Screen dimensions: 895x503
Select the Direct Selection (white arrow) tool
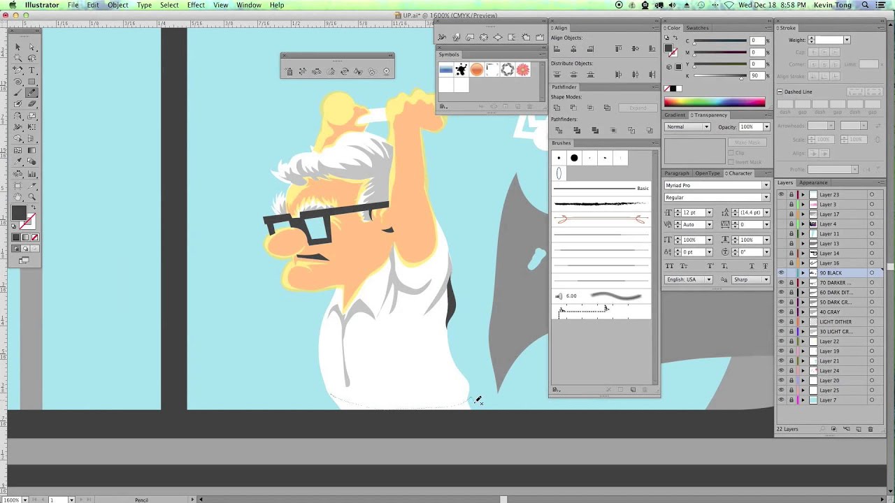[31, 48]
